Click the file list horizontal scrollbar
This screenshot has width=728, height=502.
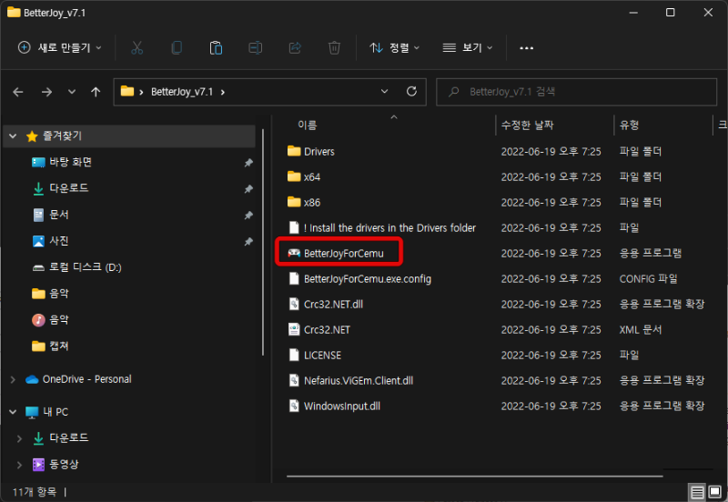pyautogui.click(x=474, y=476)
